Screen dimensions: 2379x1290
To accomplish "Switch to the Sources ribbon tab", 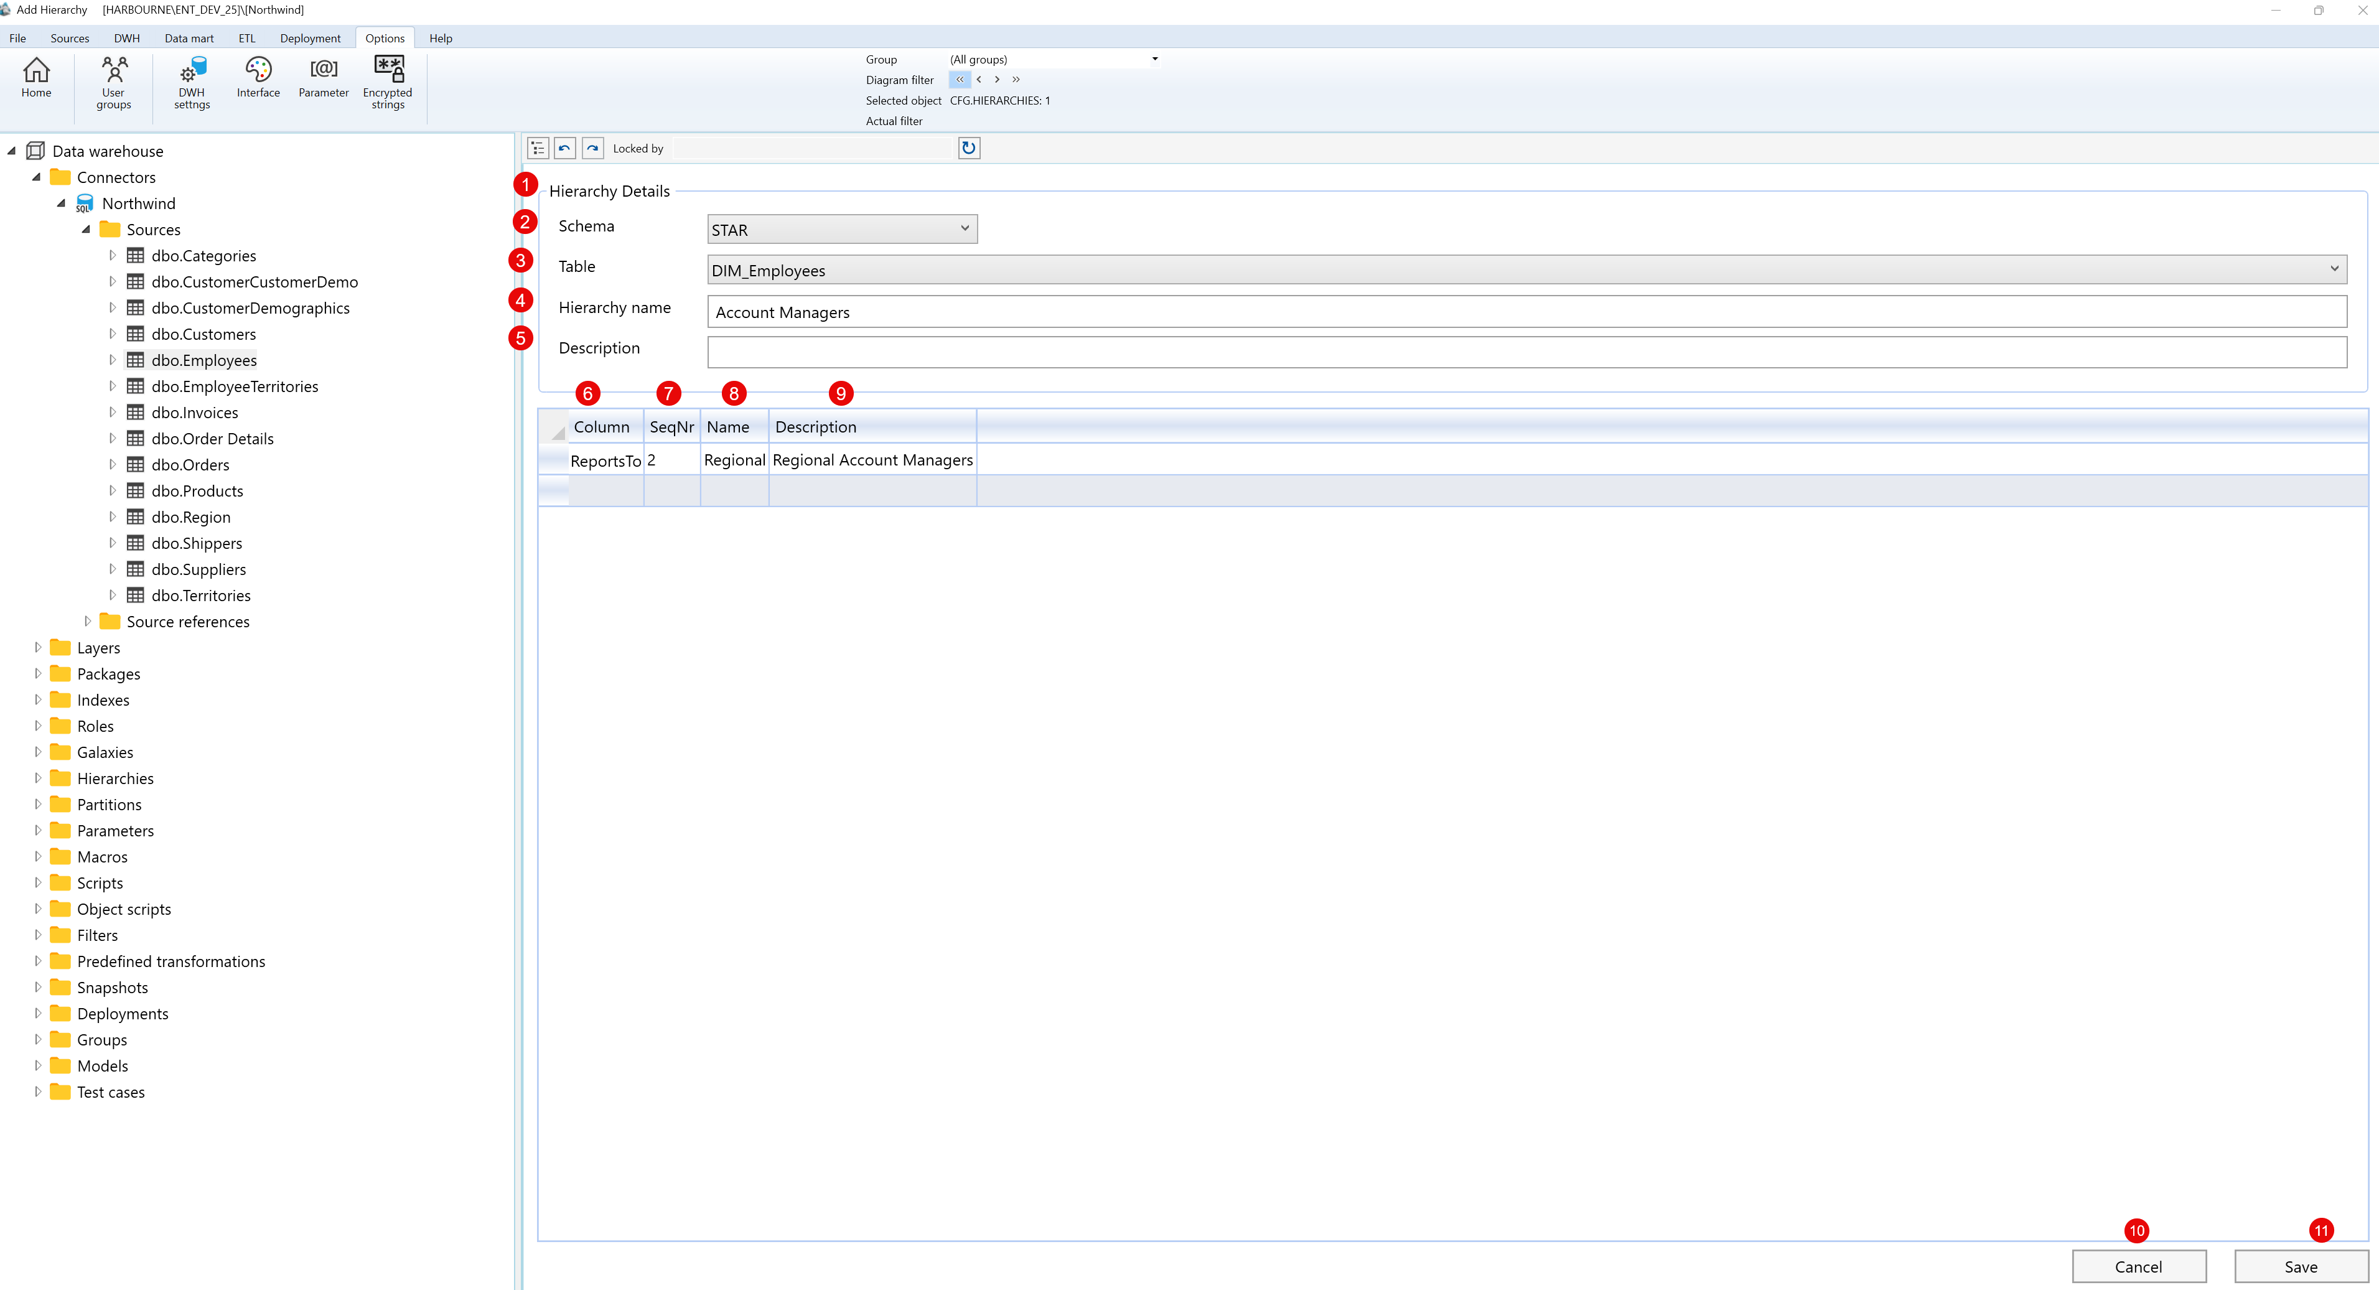I will pyautogui.click(x=69, y=38).
